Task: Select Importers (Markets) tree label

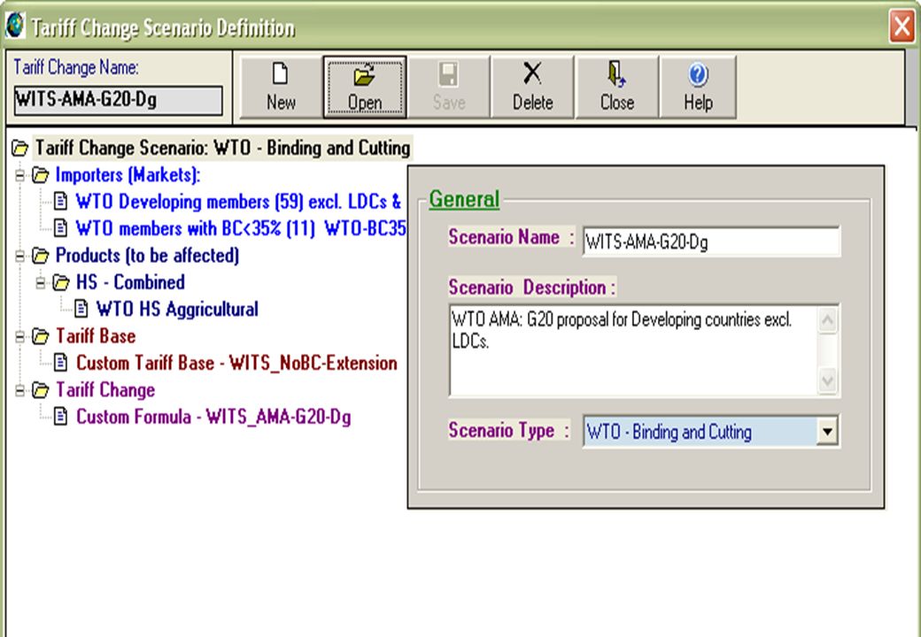Action: pos(128,175)
